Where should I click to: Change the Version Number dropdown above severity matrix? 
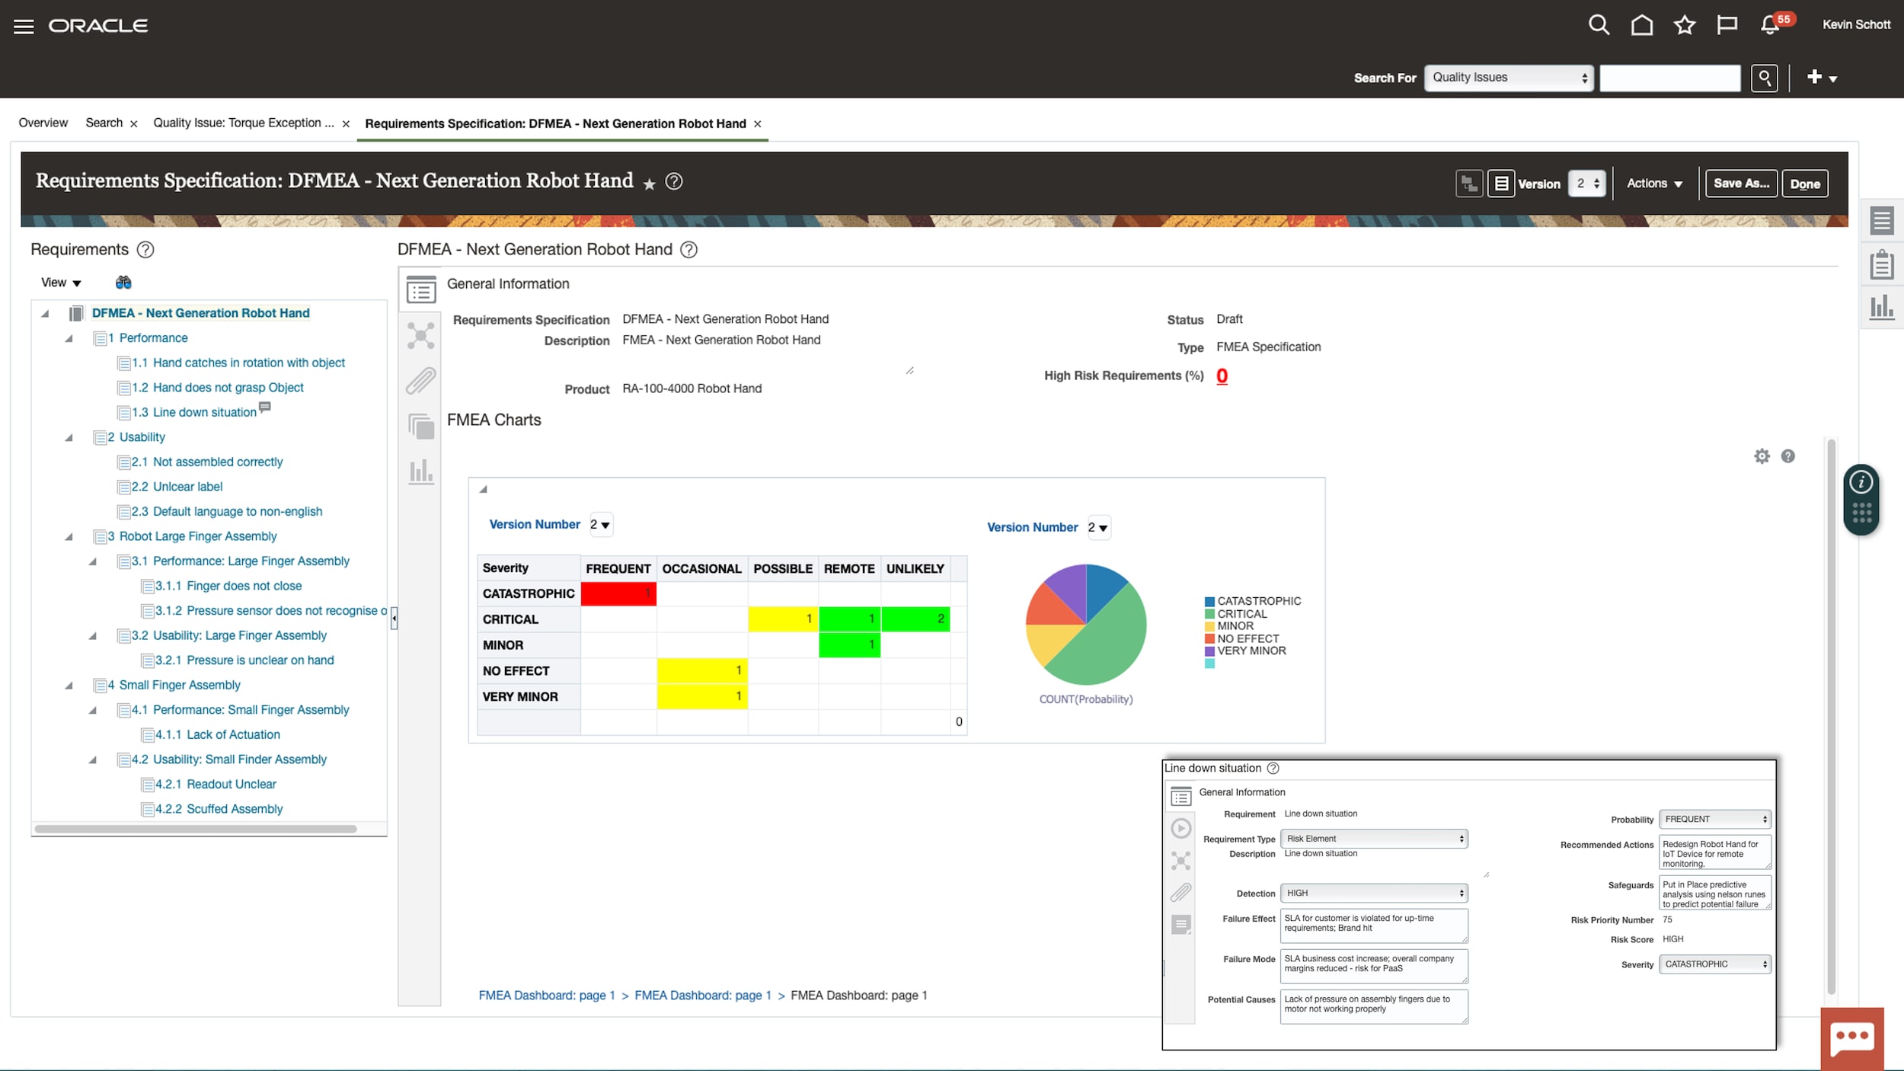[601, 524]
